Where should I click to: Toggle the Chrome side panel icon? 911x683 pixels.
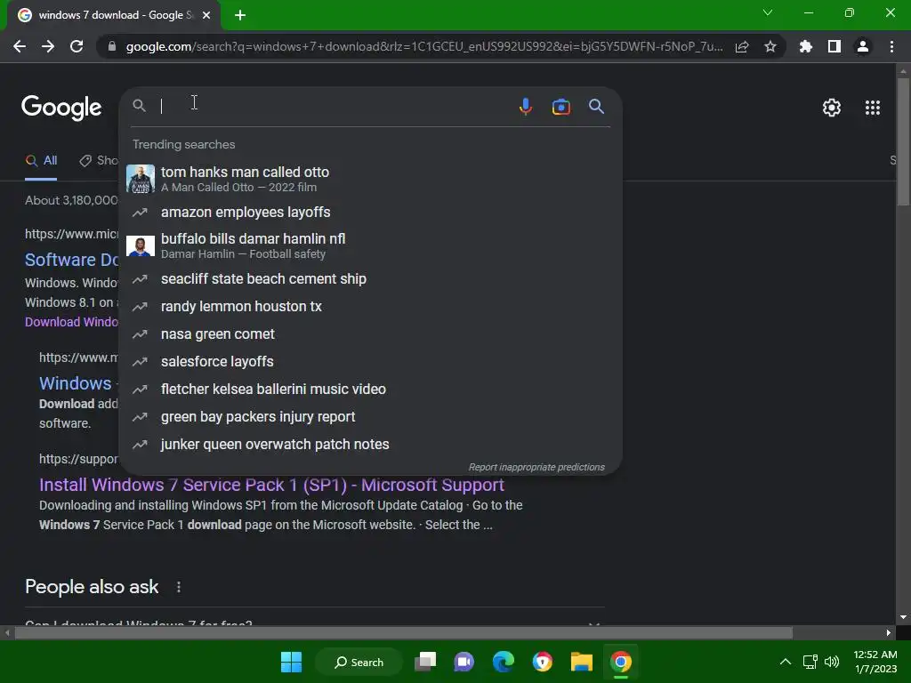tap(834, 46)
